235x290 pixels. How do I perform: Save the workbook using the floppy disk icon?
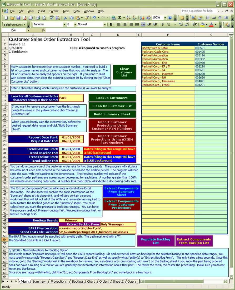[18, 18]
